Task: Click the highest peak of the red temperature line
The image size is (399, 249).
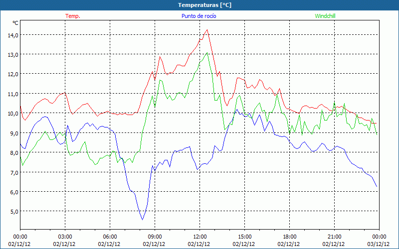Action: (x=206, y=30)
